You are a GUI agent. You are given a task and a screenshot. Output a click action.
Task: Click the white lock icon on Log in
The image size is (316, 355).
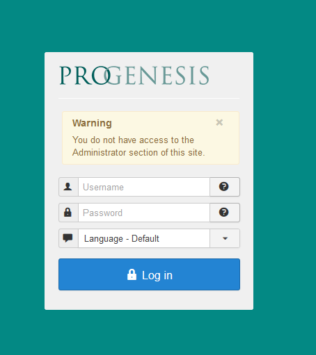[x=132, y=274]
